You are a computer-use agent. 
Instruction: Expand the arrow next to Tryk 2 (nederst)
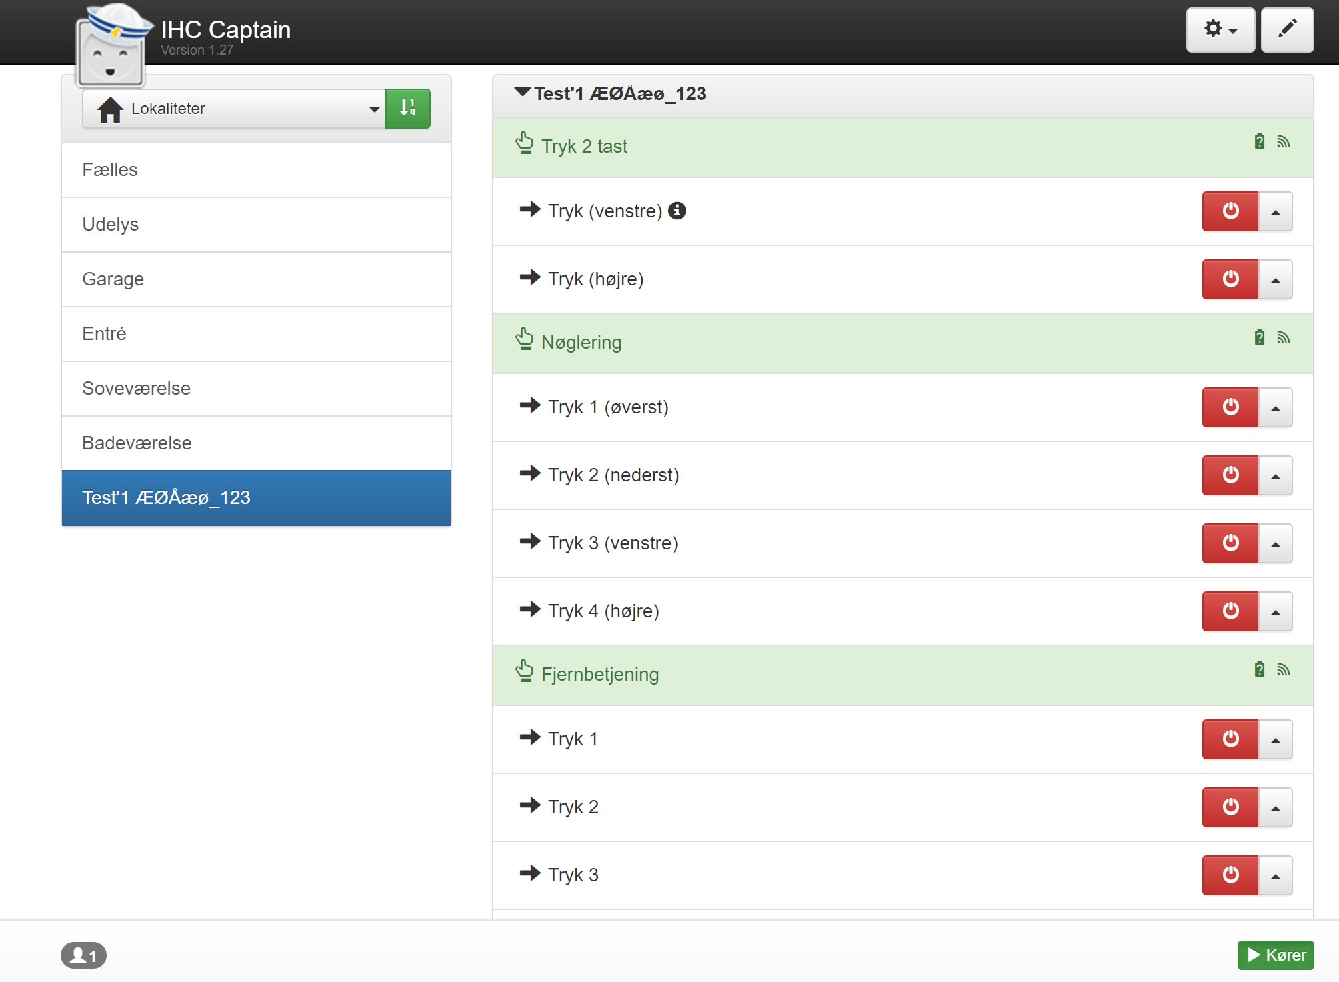tap(1275, 475)
